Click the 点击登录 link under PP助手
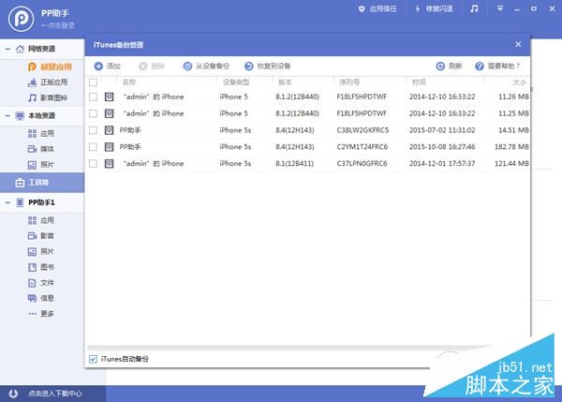 58,25
